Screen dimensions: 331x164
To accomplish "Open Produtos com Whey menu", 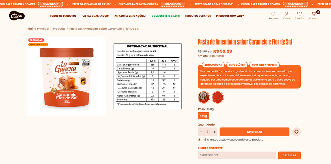I will [x=230, y=16].
